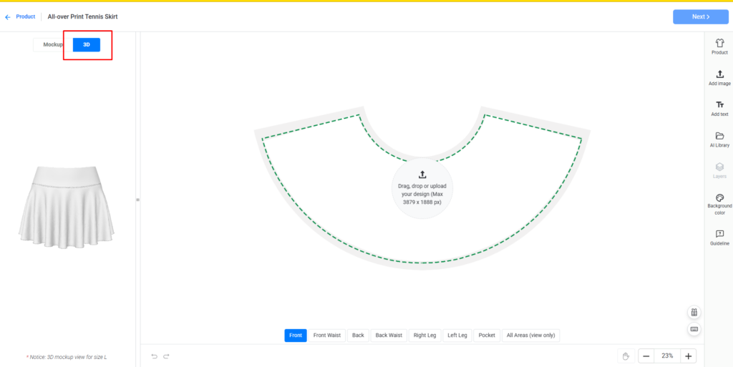This screenshot has height=367, width=733.
Task: Switch preview to 3D mode
Action: tap(87, 44)
